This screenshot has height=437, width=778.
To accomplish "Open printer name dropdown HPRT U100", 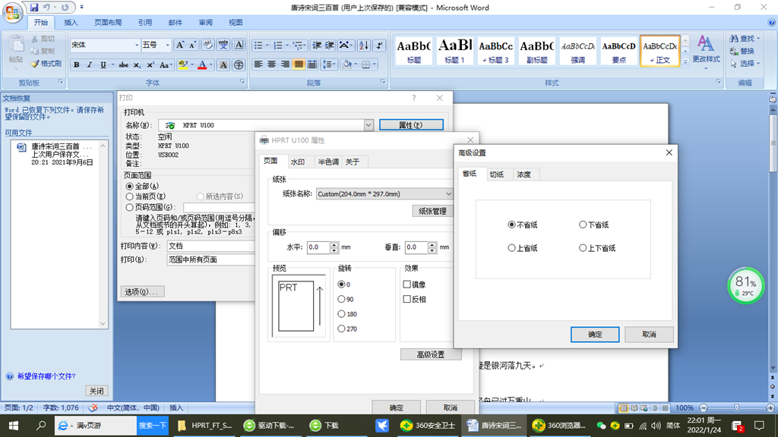I will pyautogui.click(x=368, y=125).
